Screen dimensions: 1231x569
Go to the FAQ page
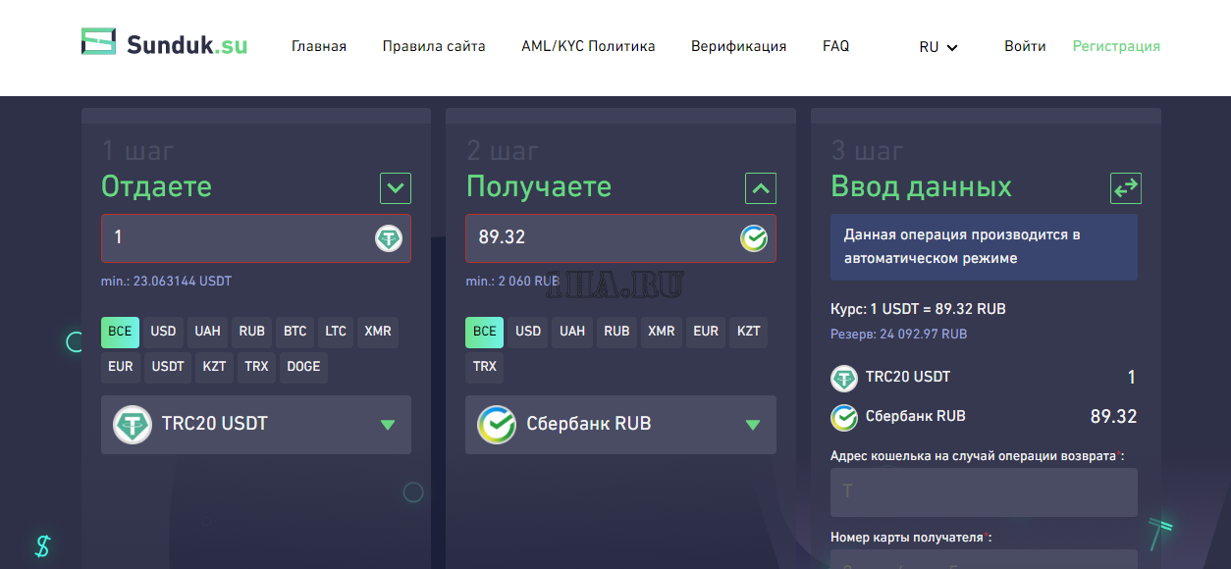835,46
